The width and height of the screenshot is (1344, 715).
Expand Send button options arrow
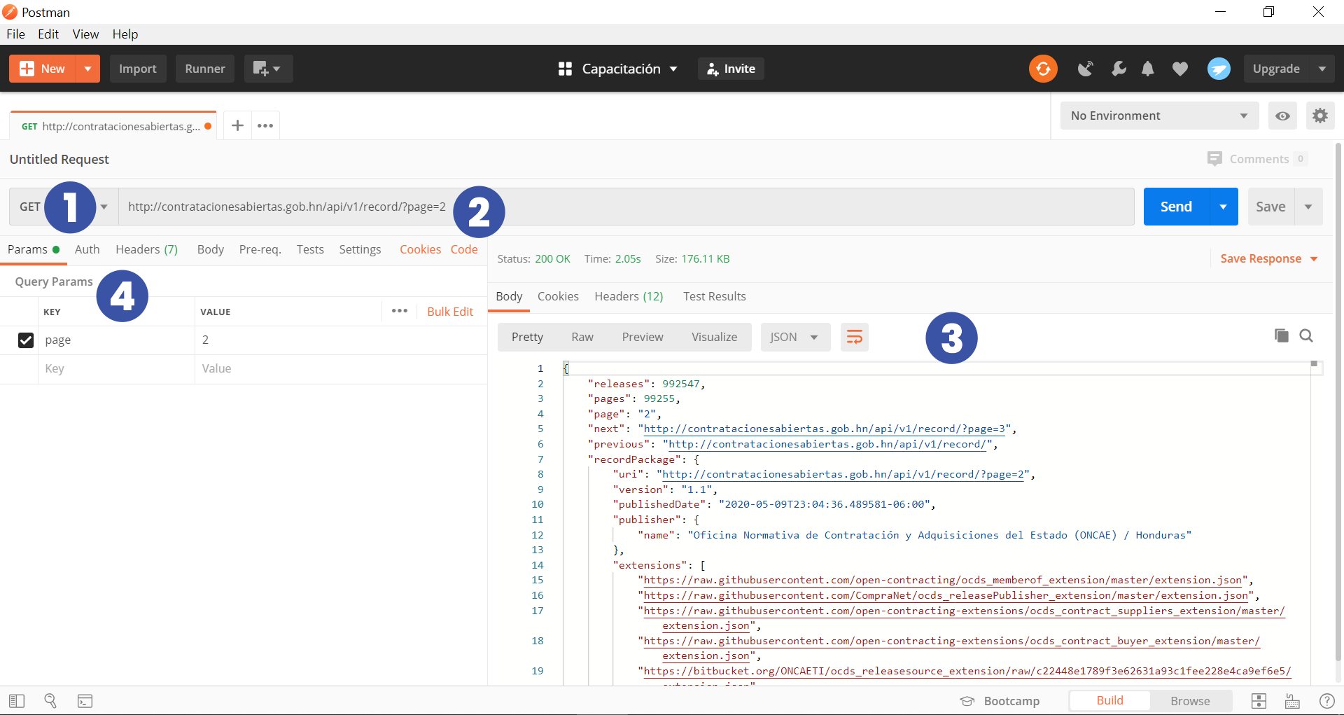1224,207
